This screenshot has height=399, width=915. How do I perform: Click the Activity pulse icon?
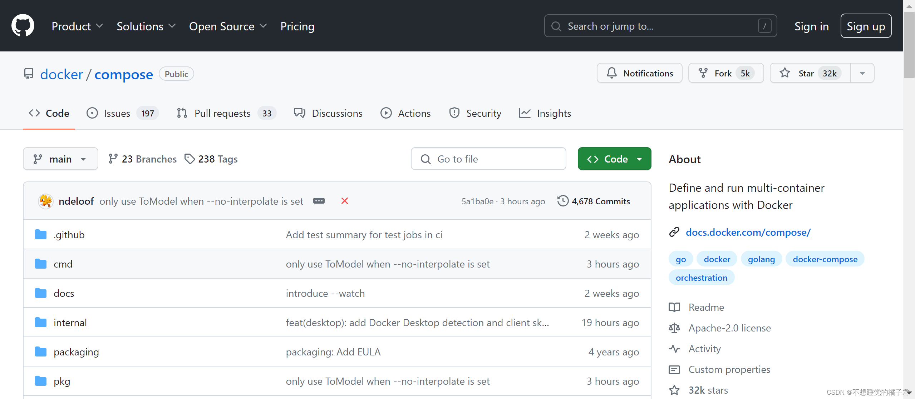(674, 349)
